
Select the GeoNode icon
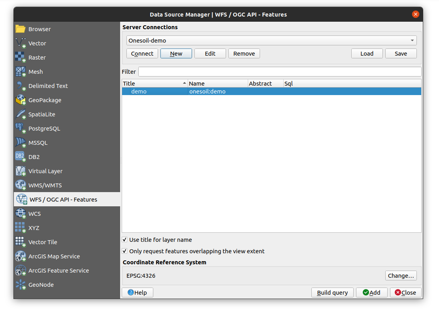pos(21,285)
